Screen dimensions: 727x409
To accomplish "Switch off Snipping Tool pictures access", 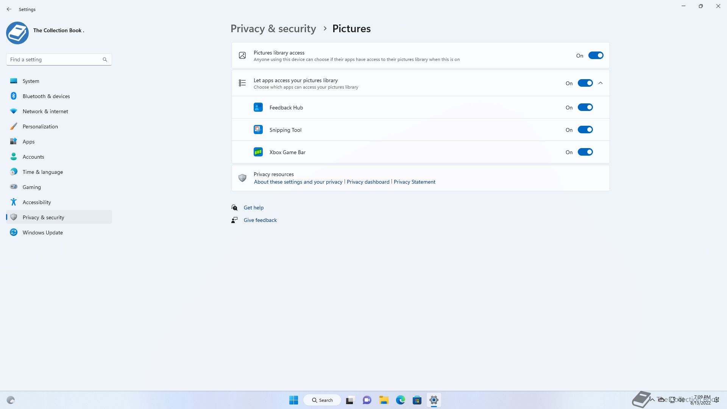I will [585, 130].
